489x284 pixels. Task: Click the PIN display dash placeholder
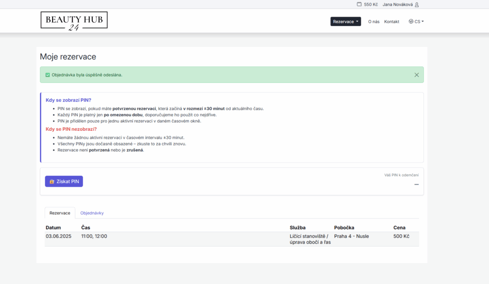click(x=416, y=184)
